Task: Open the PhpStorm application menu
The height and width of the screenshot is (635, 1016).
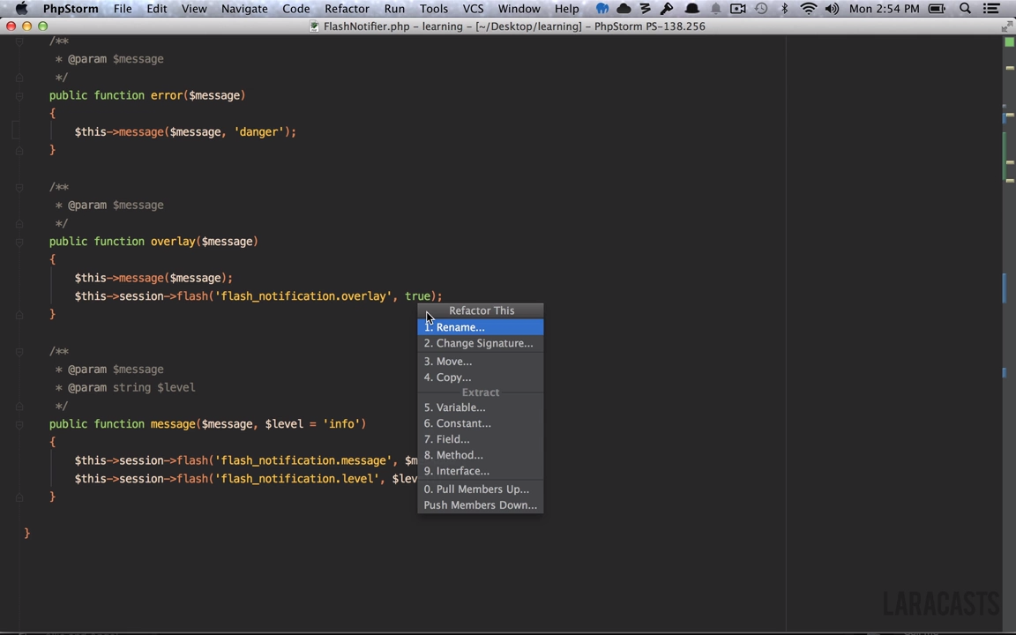Action: [71, 9]
